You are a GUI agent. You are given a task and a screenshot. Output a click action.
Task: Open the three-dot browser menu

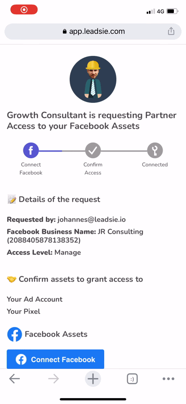(168, 379)
